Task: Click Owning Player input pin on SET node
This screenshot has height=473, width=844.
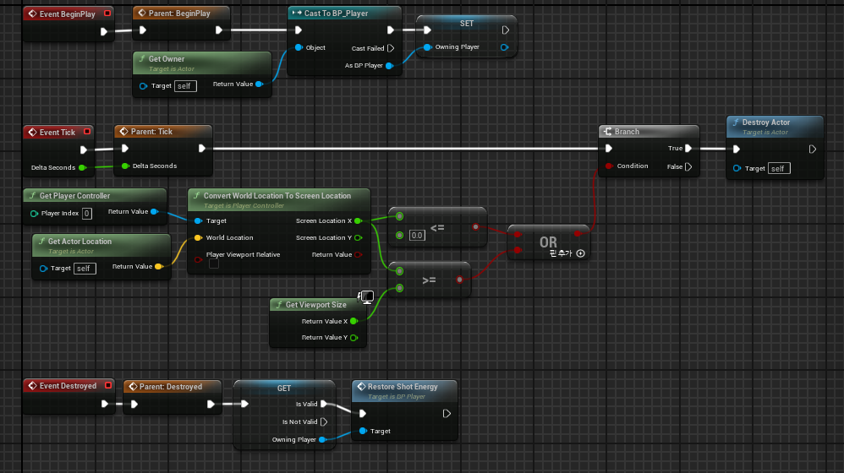Action: 427,47
